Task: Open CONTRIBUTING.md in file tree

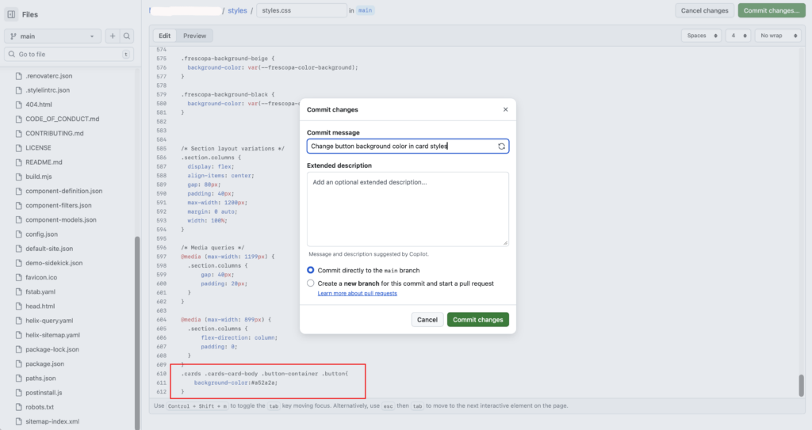Action: 55,134
